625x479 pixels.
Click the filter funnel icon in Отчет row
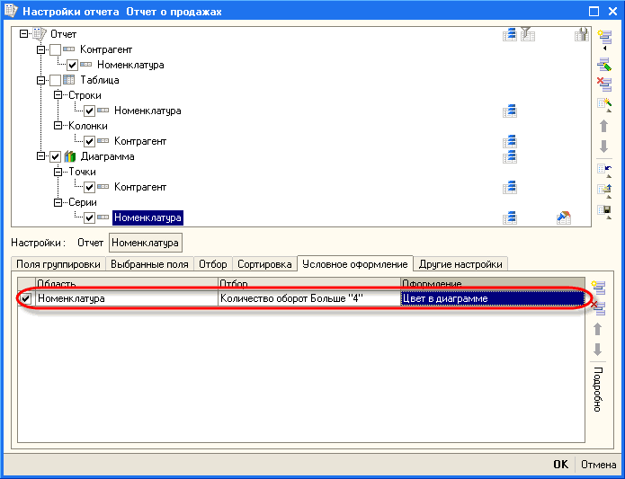tap(528, 34)
